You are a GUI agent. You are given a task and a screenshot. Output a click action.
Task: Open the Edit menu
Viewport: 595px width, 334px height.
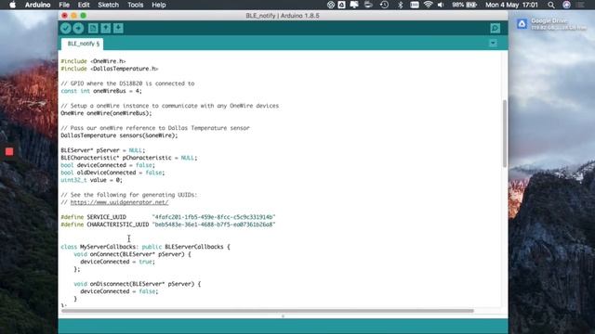click(x=84, y=5)
